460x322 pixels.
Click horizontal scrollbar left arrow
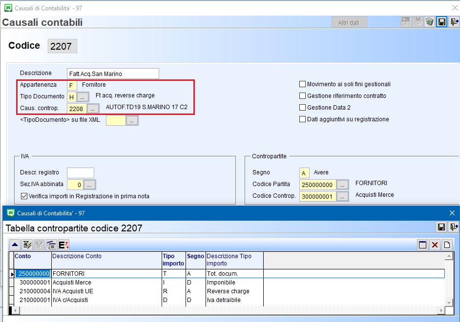[x=16, y=310]
